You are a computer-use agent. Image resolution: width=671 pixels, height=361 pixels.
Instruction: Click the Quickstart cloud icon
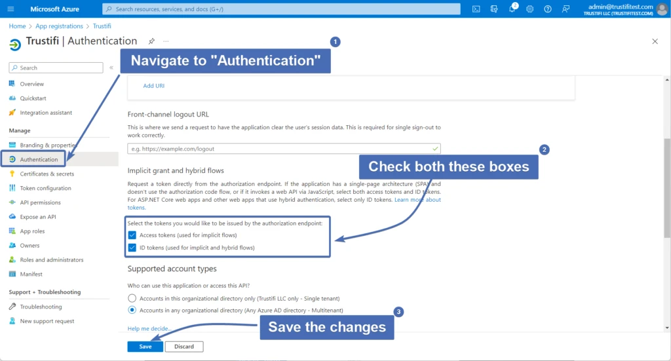(12, 98)
